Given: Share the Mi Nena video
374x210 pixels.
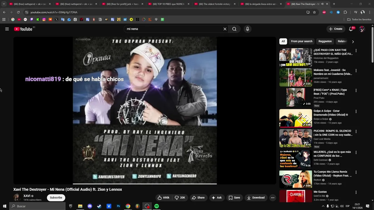Looking at the screenshot, I should tap(198, 197).
